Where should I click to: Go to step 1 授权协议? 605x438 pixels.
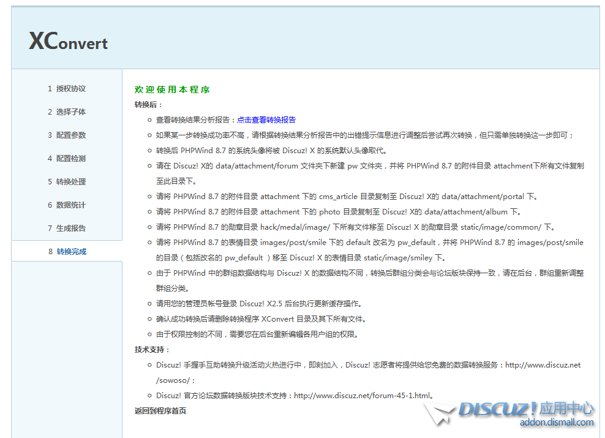click(67, 89)
